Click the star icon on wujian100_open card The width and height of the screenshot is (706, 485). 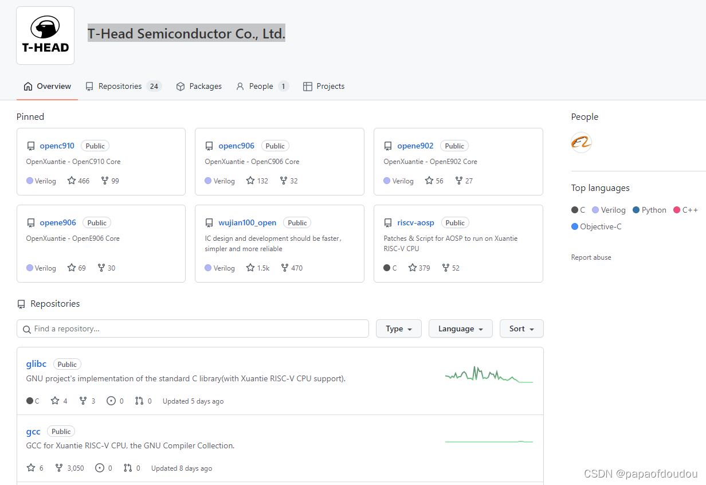250,268
